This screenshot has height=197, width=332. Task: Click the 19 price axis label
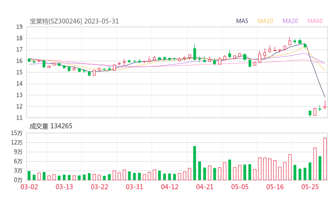[x=19, y=27]
